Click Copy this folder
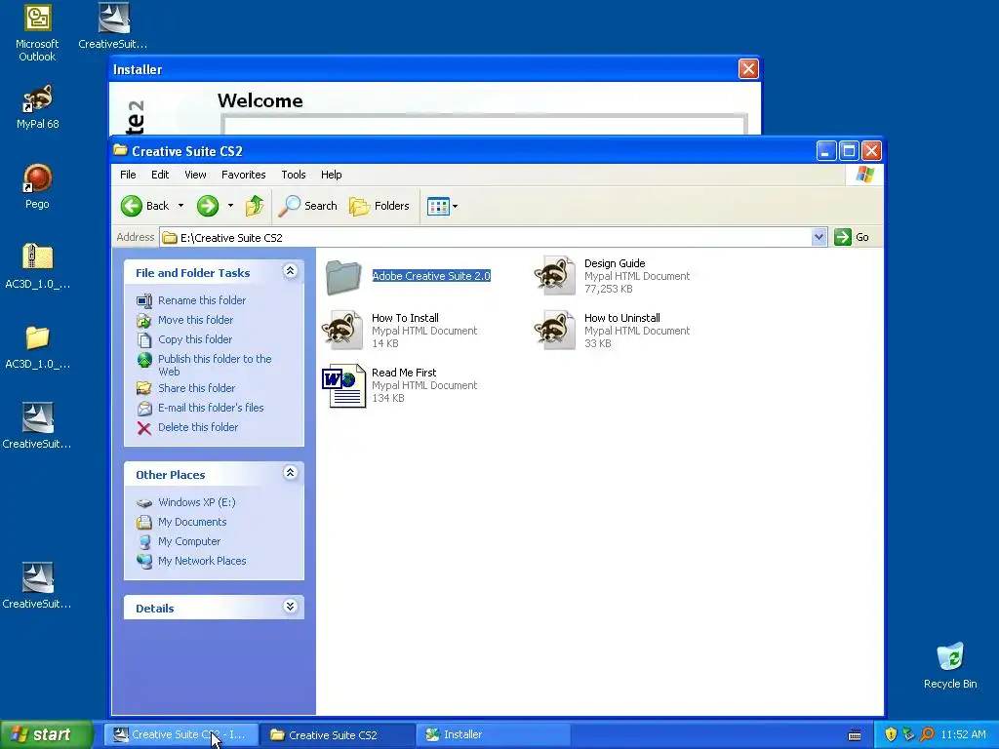Viewport: 999px width, 749px height. click(x=195, y=339)
